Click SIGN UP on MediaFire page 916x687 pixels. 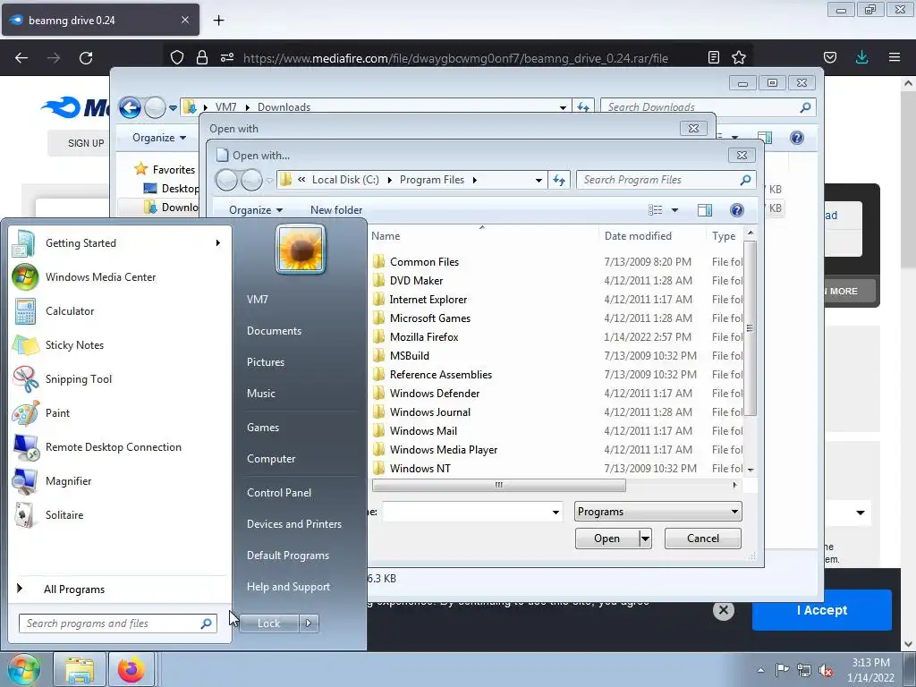pyautogui.click(x=86, y=143)
